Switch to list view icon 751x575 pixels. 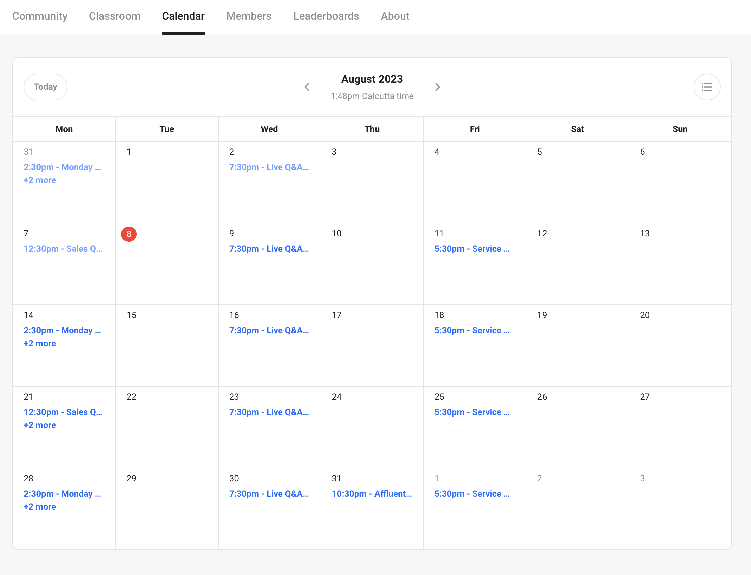click(707, 87)
